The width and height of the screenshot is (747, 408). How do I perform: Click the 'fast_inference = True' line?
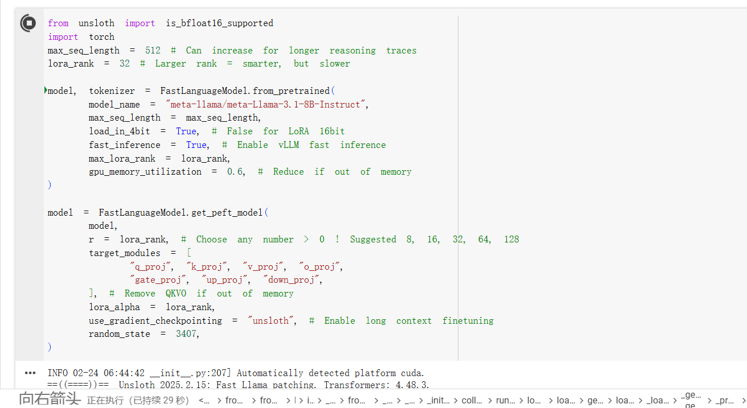click(x=237, y=145)
